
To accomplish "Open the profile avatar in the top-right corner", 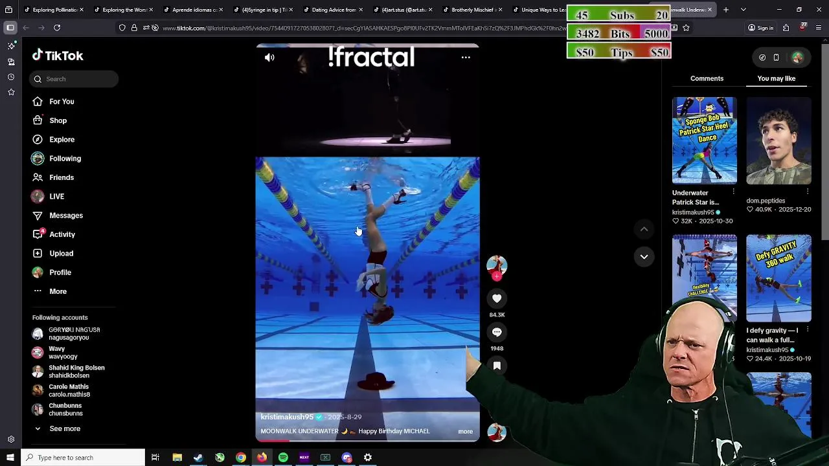I will 797,58.
